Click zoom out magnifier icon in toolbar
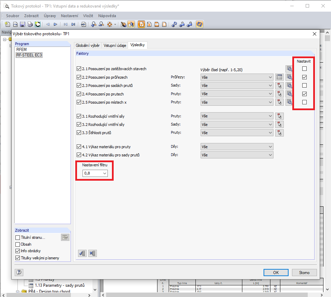The height and width of the screenshot is (297, 331). click(x=101, y=24)
